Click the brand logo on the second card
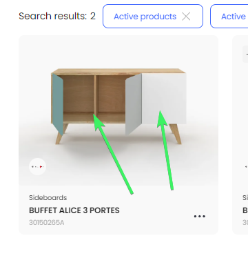 click(247, 166)
